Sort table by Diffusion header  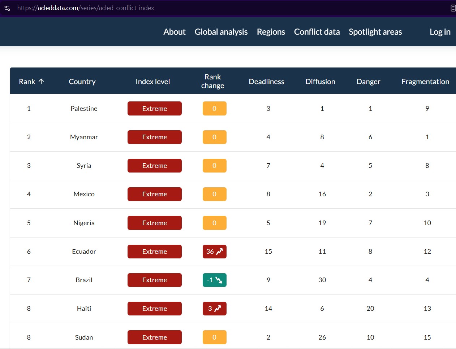(321, 82)
